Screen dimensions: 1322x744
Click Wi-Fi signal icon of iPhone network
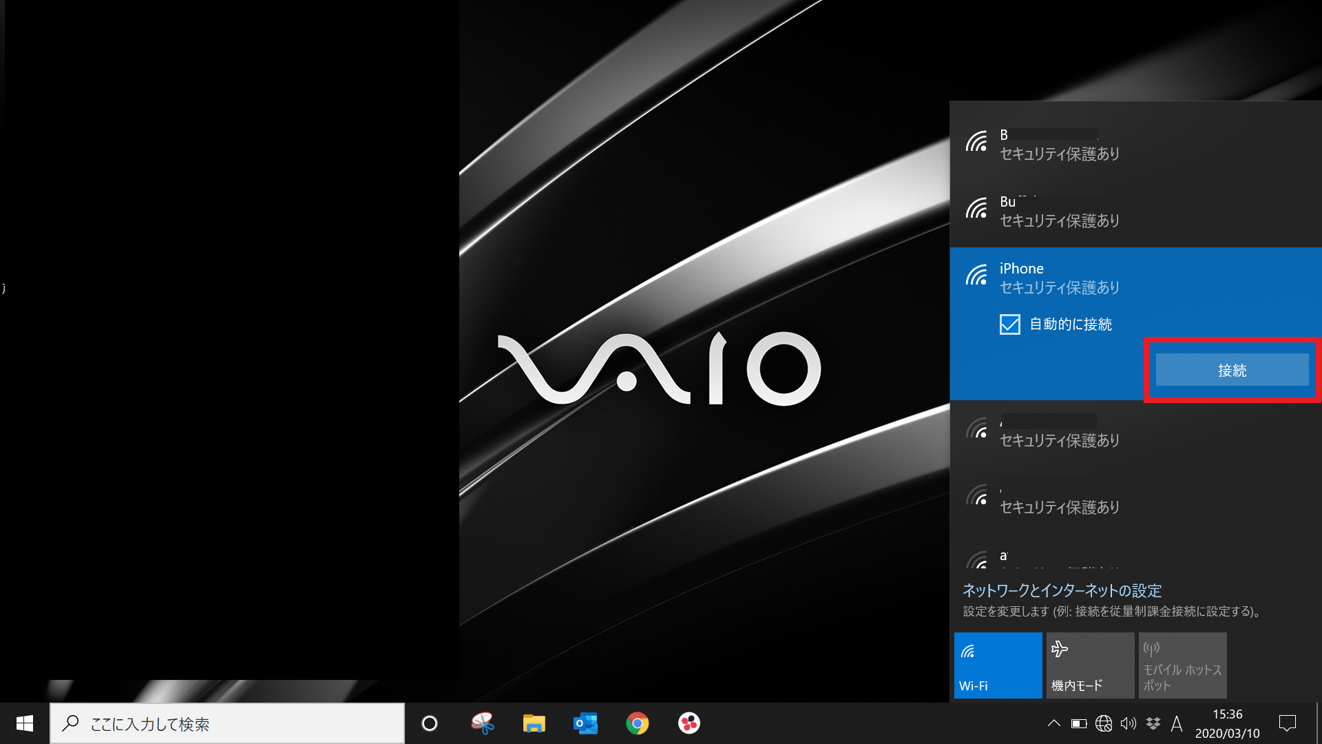point(976,276)
